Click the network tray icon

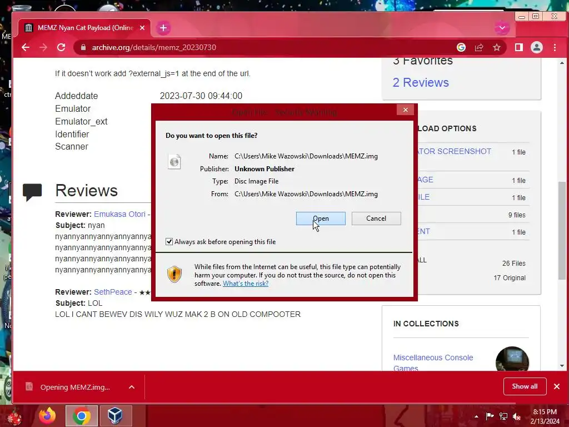coord(503,416)
